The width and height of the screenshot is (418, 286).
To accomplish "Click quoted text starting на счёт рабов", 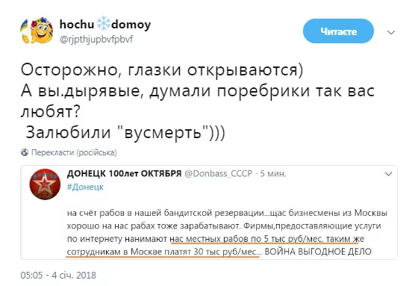I will 227,232.
